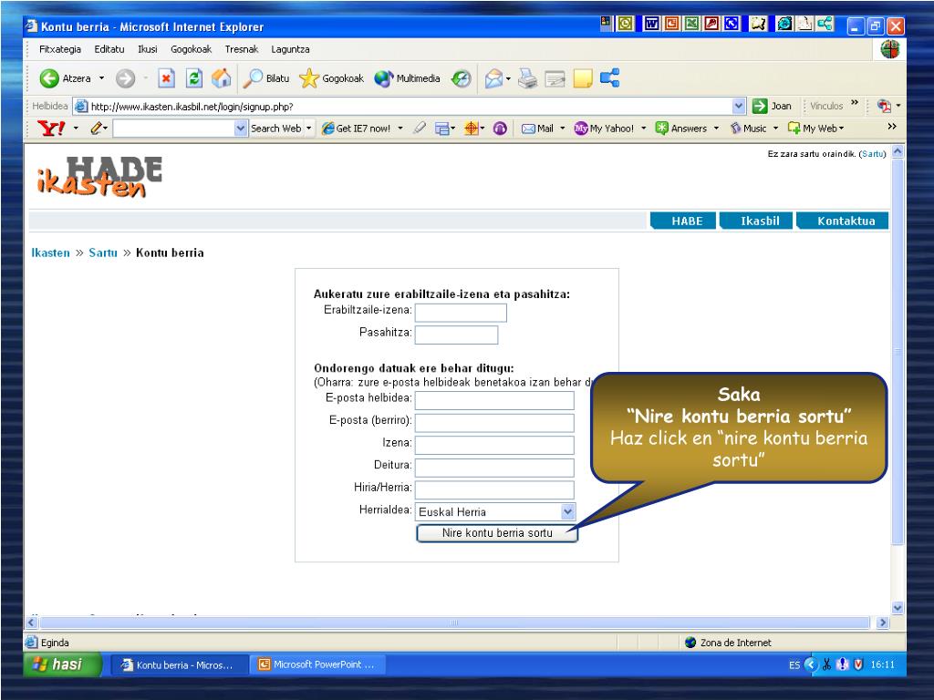The image size is (934, 700).
Task: Click the Yahoo toolbar pencil icon
Action: [96, 128]
